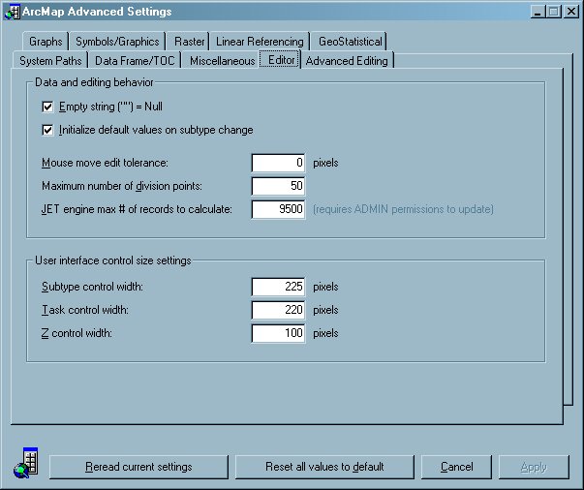Click the Editor tab
The image size is (584, 490).
281,60
